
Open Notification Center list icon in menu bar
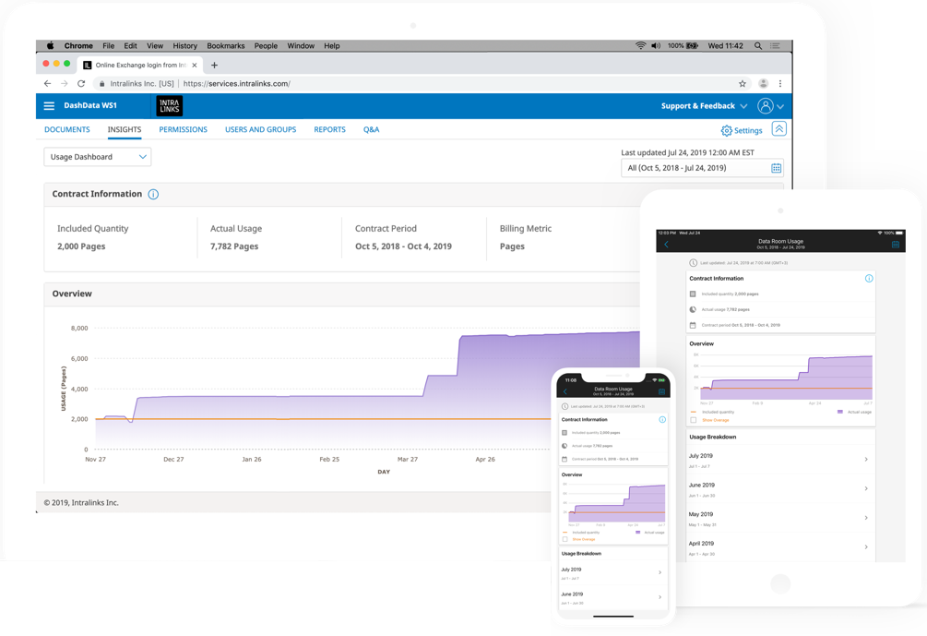pyautogui.click(x=775, y=45)
